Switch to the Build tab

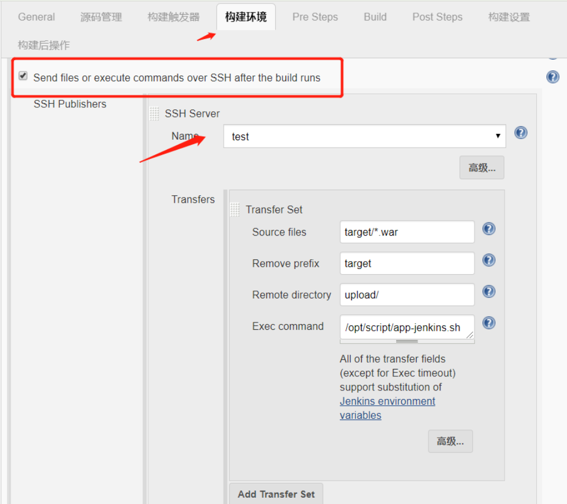[x=375, y=17]
